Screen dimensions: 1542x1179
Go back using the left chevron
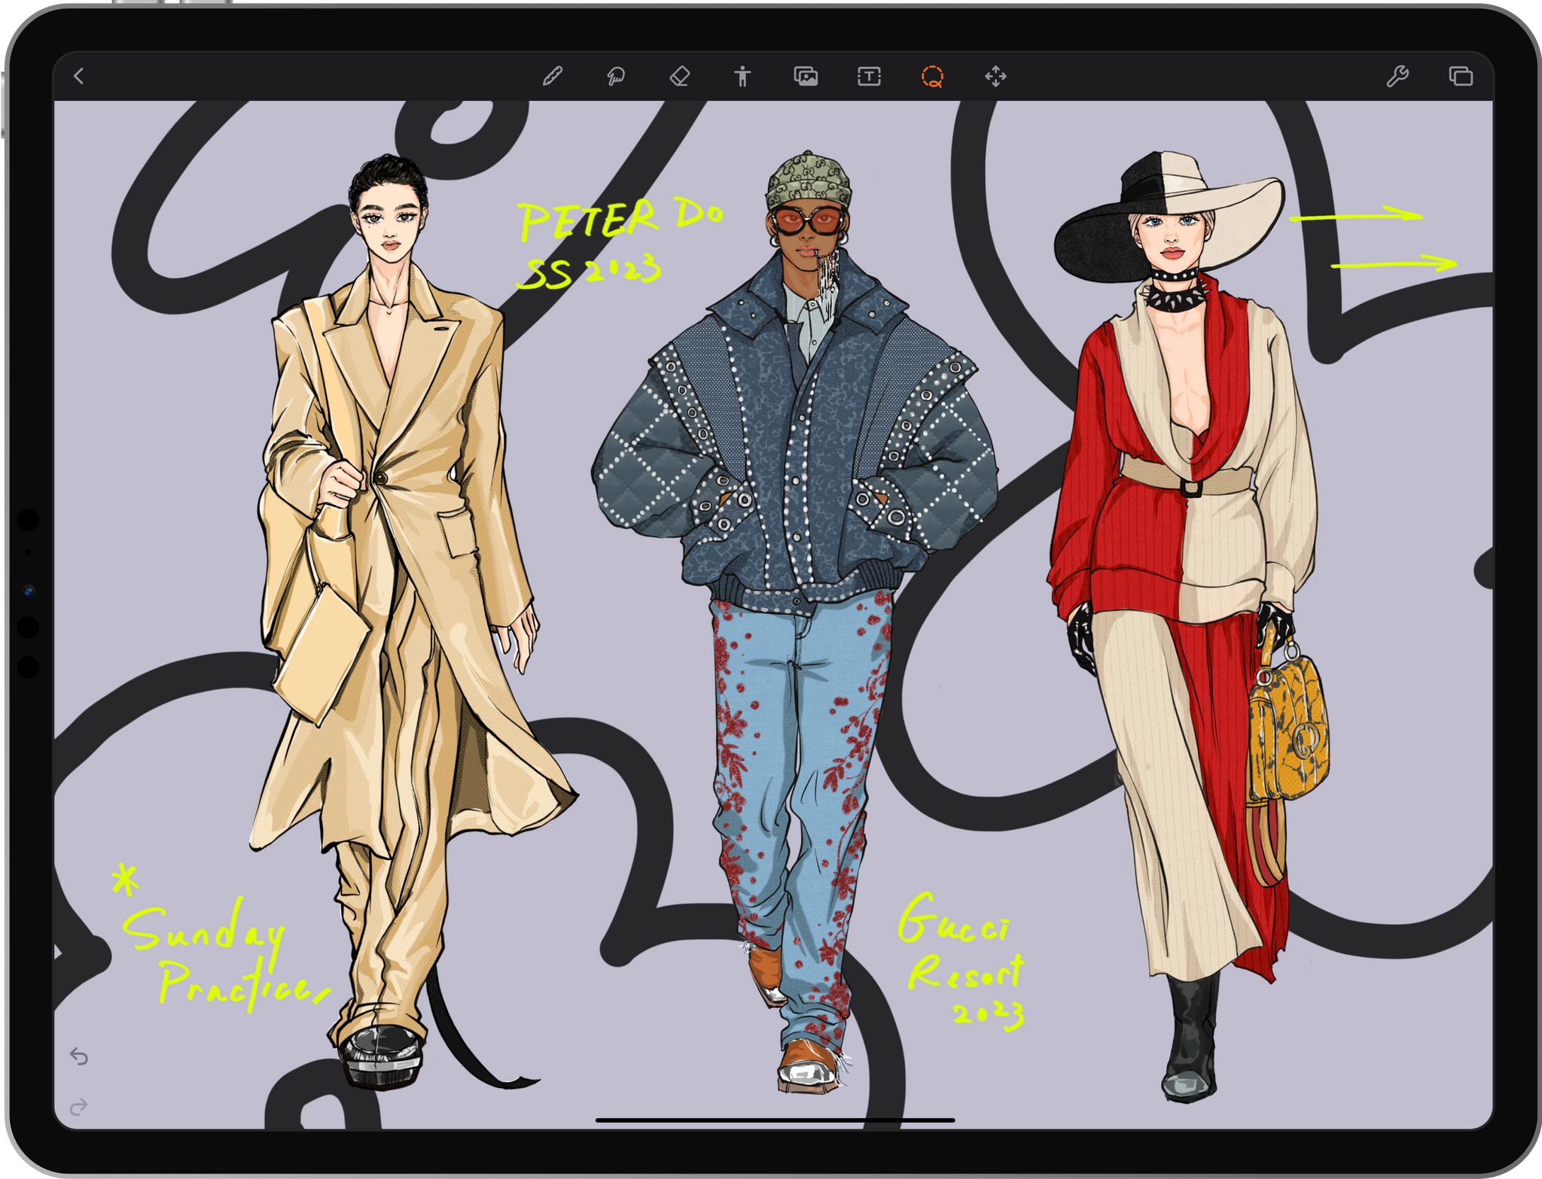[79, 76]
